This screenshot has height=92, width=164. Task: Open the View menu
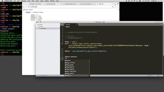[33, 1]
